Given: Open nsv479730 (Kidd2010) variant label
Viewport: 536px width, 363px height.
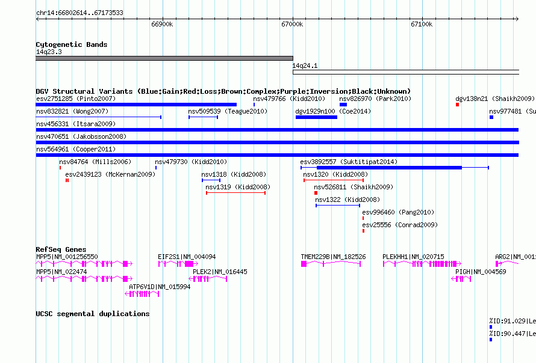Looking at the screenshot, I should (x=191, y=162).
